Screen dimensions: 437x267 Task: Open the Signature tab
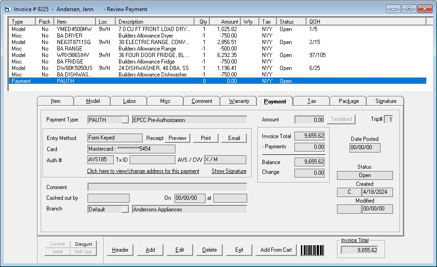[x=386, y=101]
